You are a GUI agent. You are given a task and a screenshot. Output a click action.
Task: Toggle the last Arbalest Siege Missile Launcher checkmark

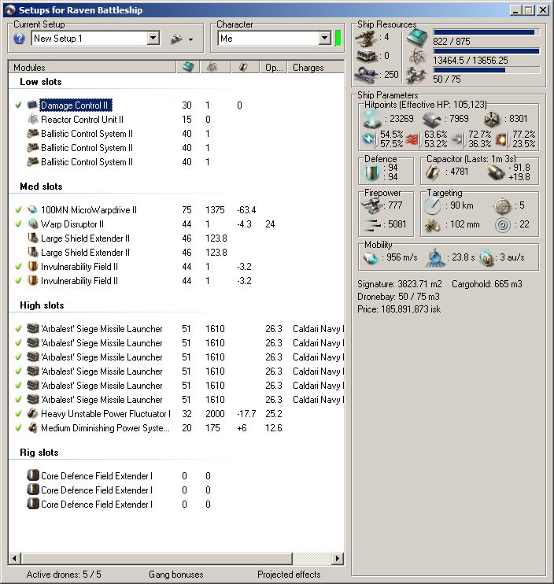point(18,399)
